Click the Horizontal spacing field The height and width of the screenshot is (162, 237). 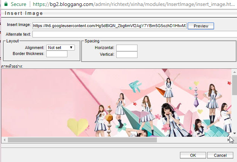(x=127, y=48)
